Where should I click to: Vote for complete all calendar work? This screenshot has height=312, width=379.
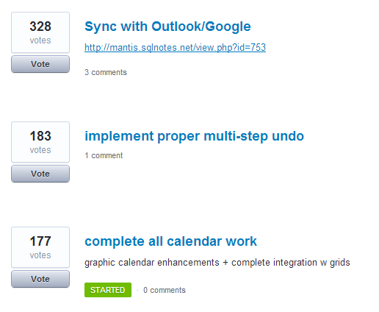[x=40, y=279]
